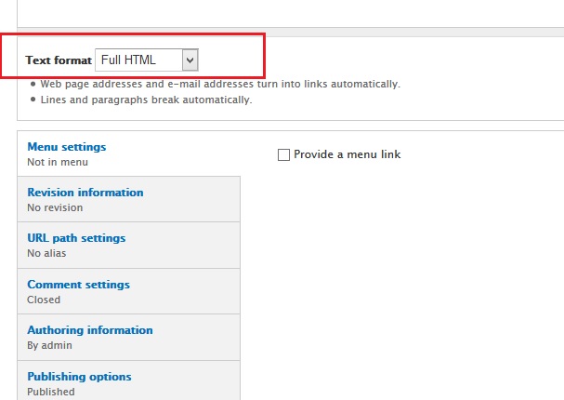Click the No alias summary text
This screenshot has width=564, height=400.
[46, 253]
